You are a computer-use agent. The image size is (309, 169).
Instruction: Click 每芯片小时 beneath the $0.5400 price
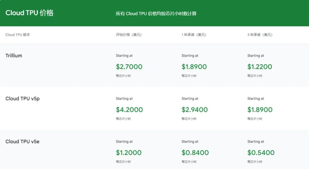[x=255, y=162]
